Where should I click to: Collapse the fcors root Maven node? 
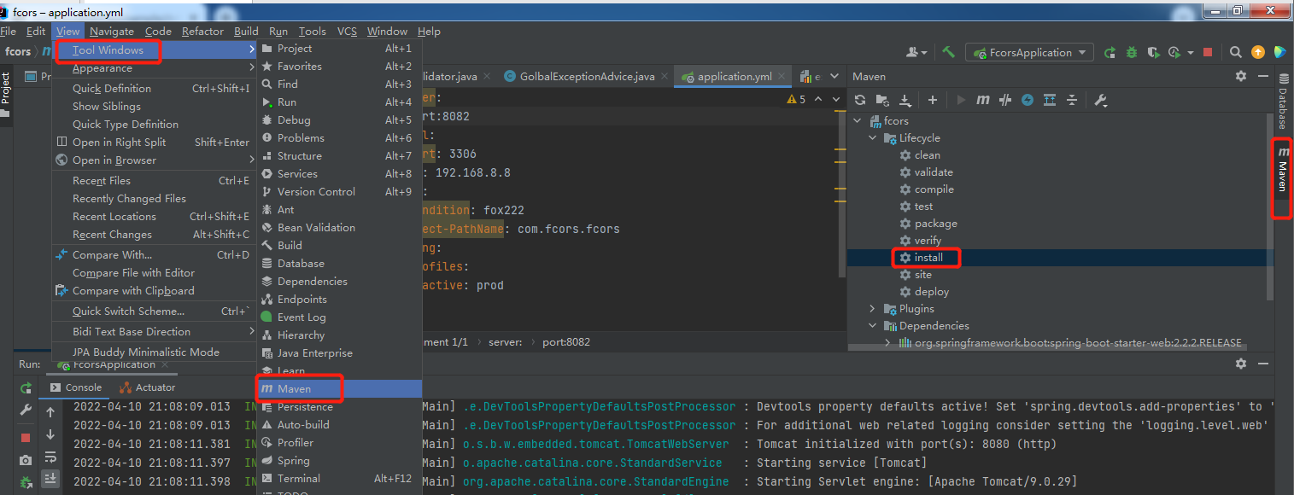click(857, 121)
